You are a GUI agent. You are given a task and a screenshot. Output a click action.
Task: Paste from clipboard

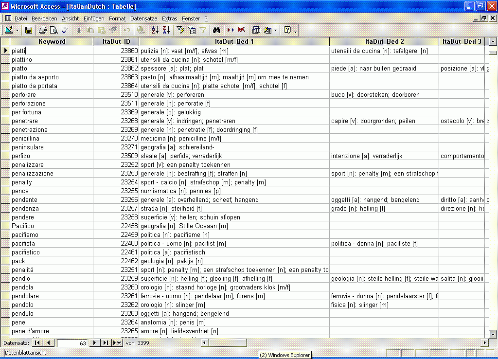(x=101, y=30)
